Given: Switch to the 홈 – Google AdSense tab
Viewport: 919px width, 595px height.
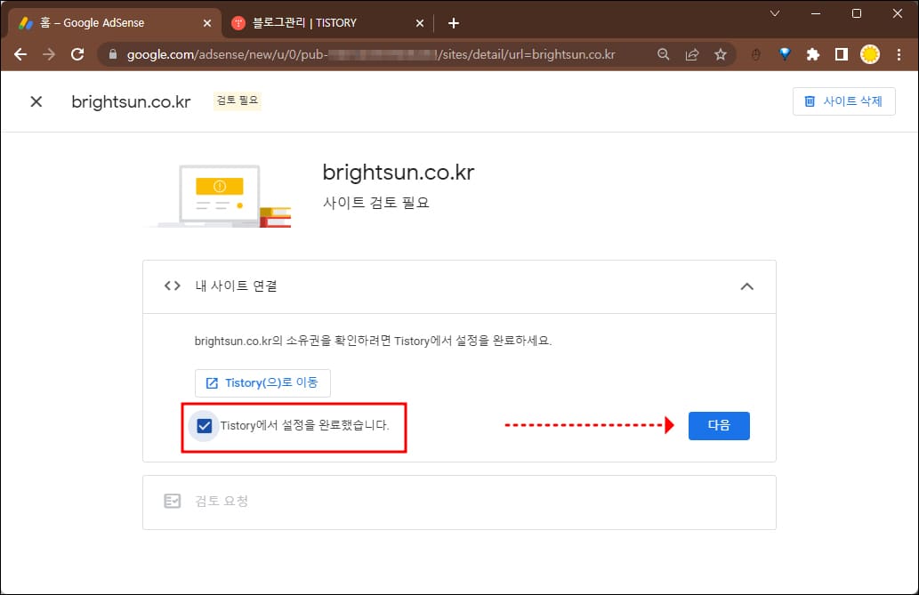Looking at the screenshot, I should pyautogui.click(x=114, y=23).
